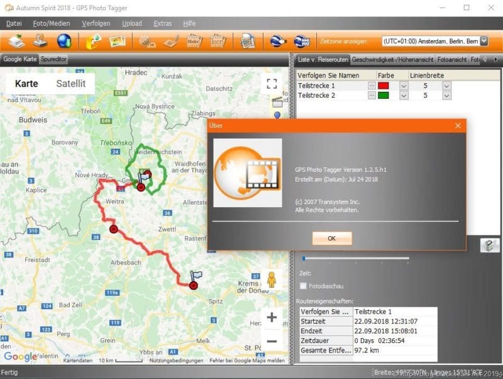Toggle the Fotodiaschau checkbox
503x379 pixels.
tap(303, 286)
